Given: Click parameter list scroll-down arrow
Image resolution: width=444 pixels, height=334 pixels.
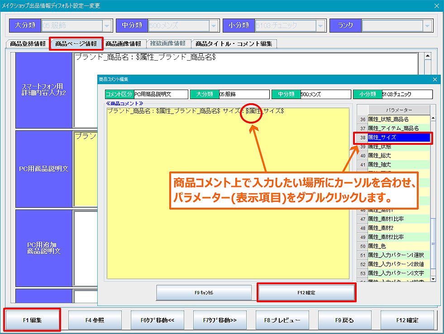Looking at the screenshot, I should [x=433, y=279].
